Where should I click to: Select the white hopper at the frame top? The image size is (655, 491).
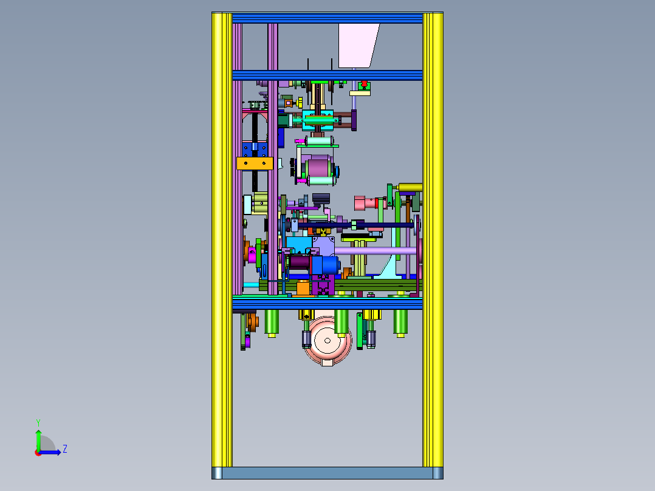tap(358, 46)
